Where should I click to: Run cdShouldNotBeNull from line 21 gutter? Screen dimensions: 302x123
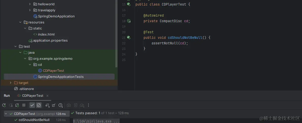[129, 38]
